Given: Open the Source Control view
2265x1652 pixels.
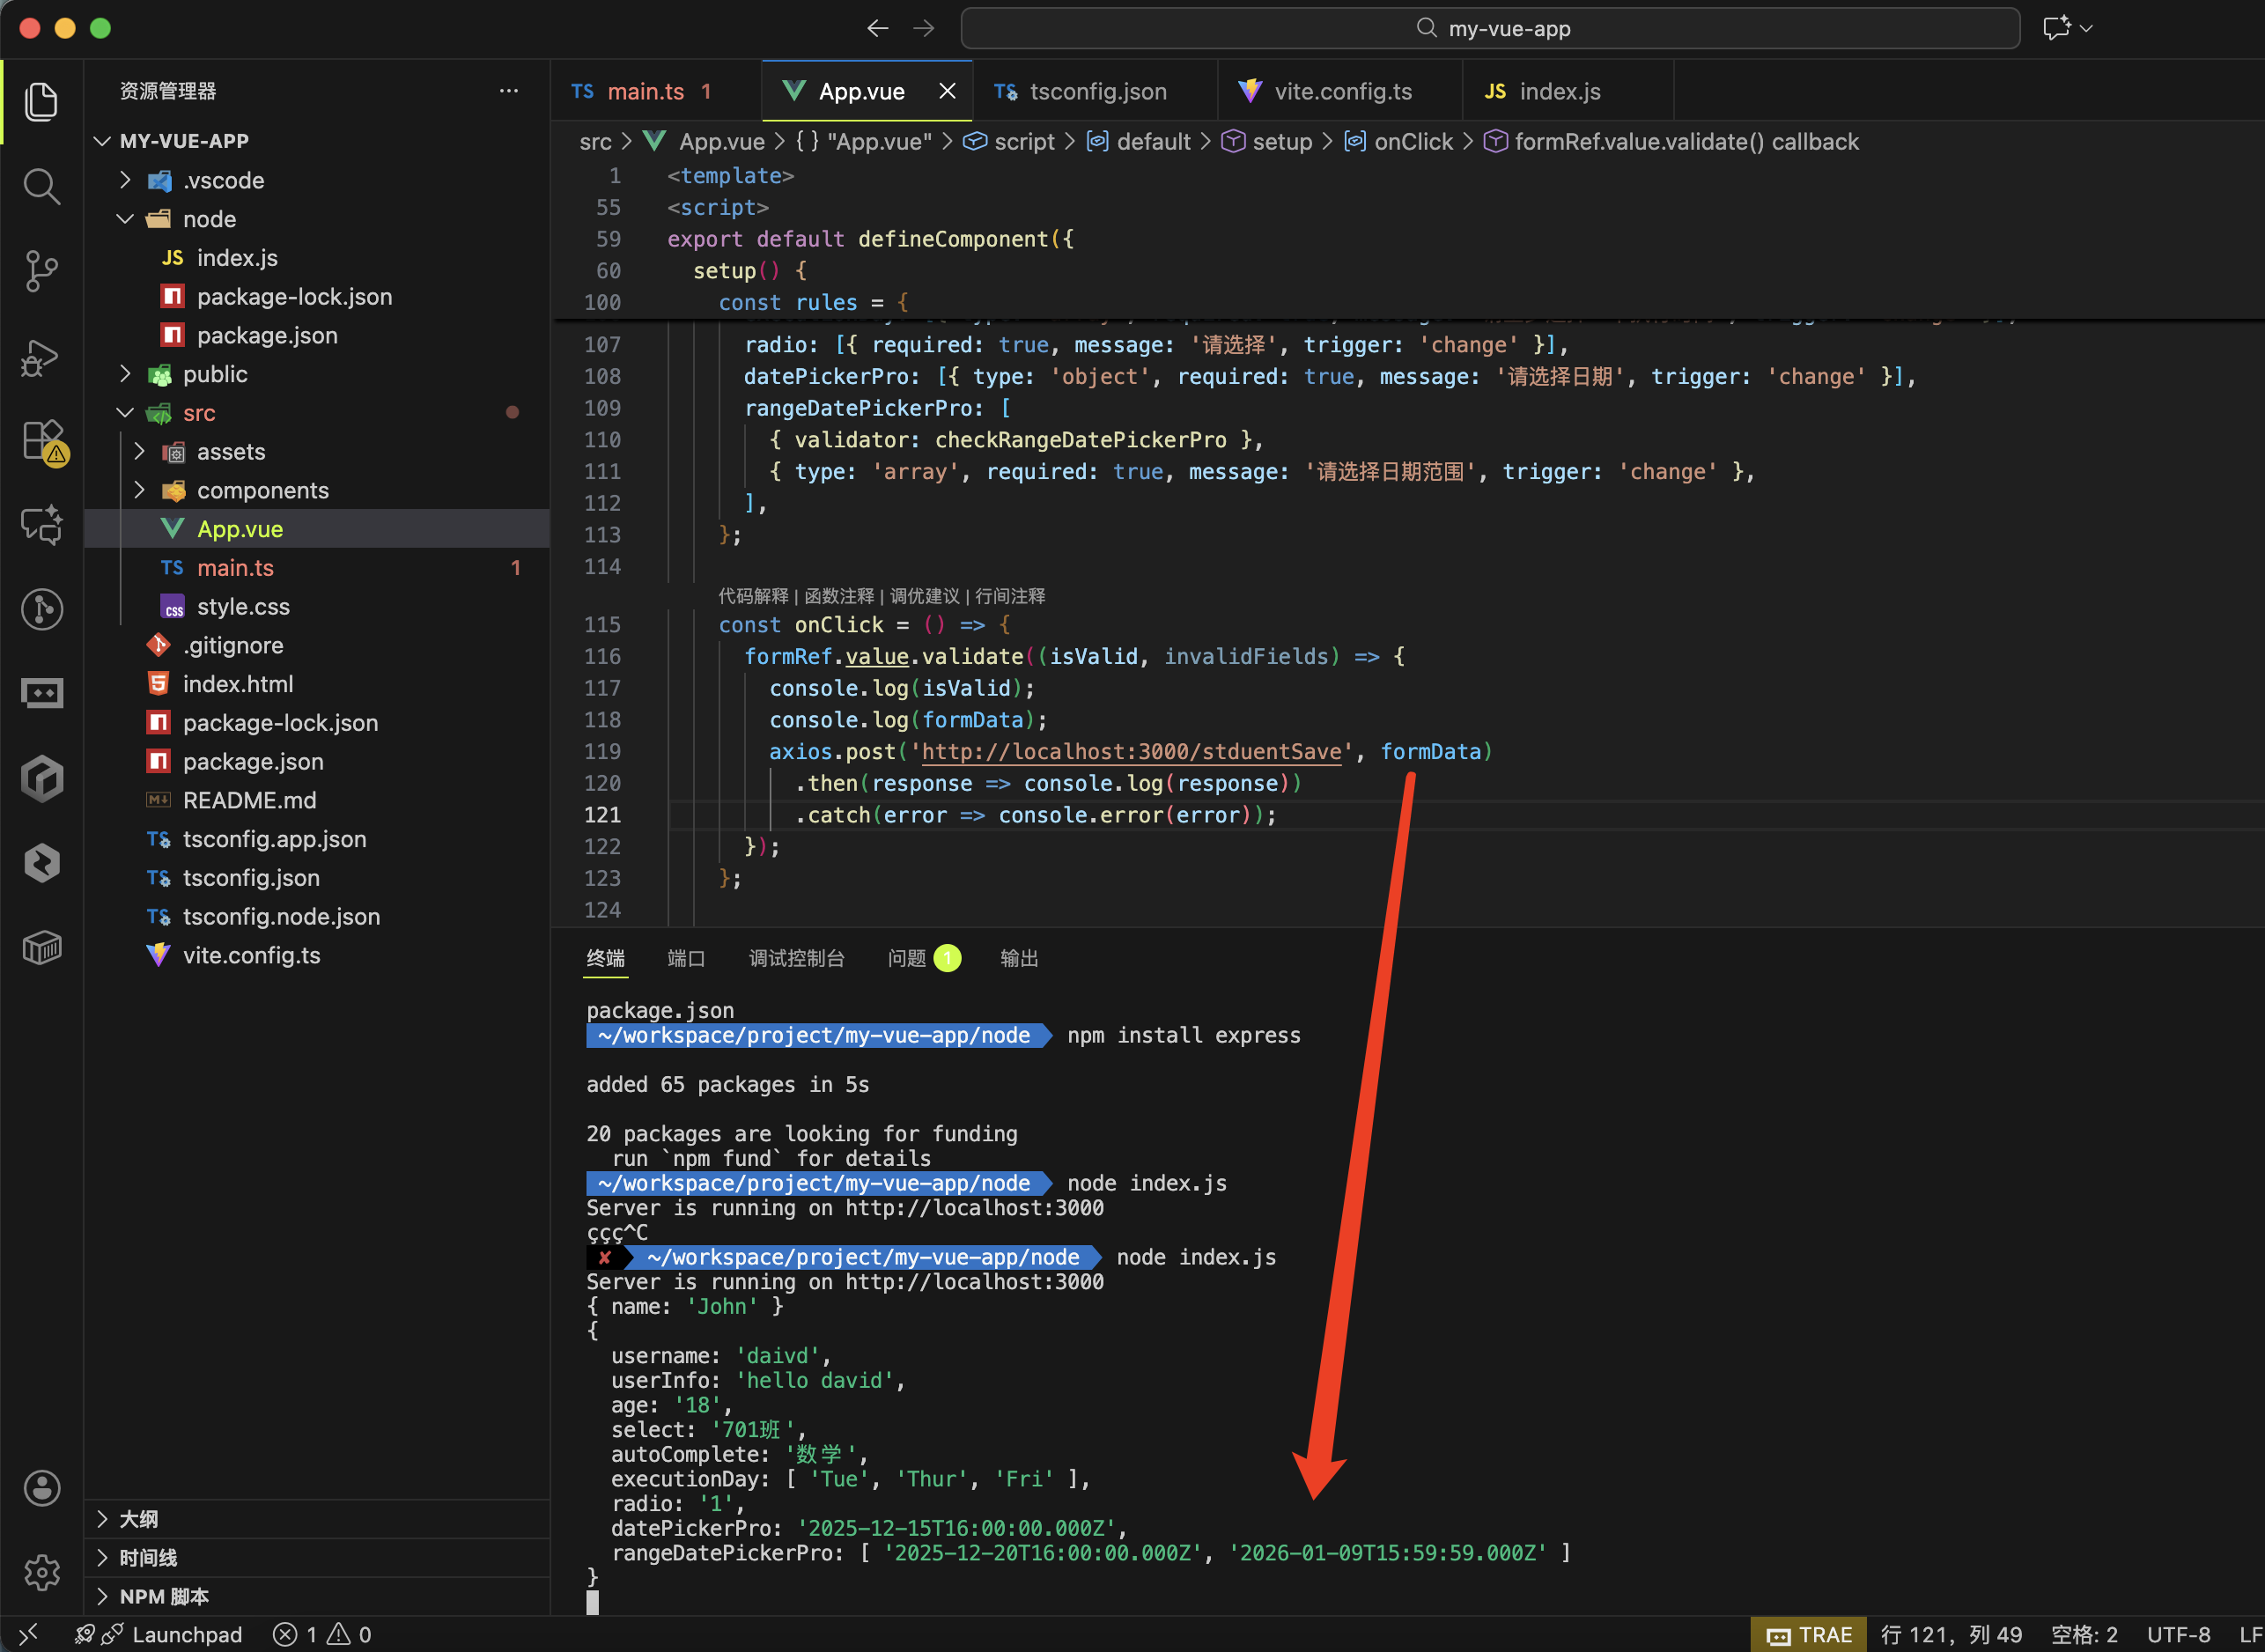Looking at the screenshot, I should click(x=41, y=271).
